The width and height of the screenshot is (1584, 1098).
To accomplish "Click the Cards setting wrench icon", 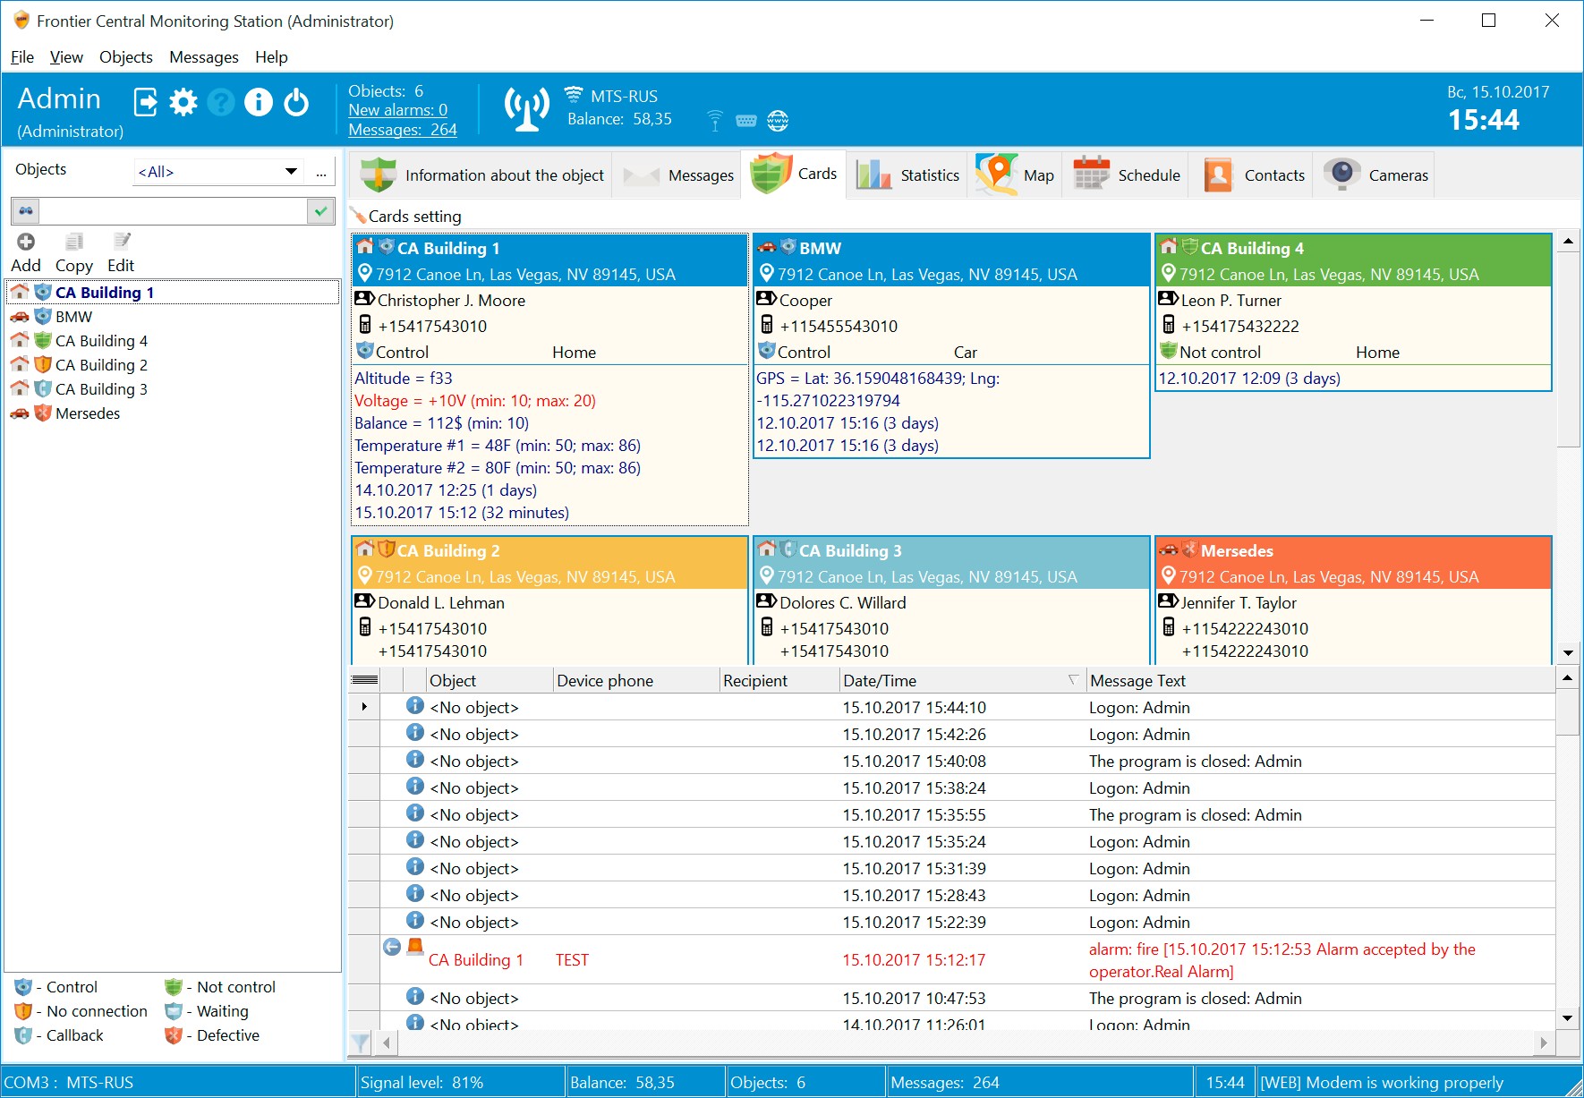I will (x=359, y=216).
